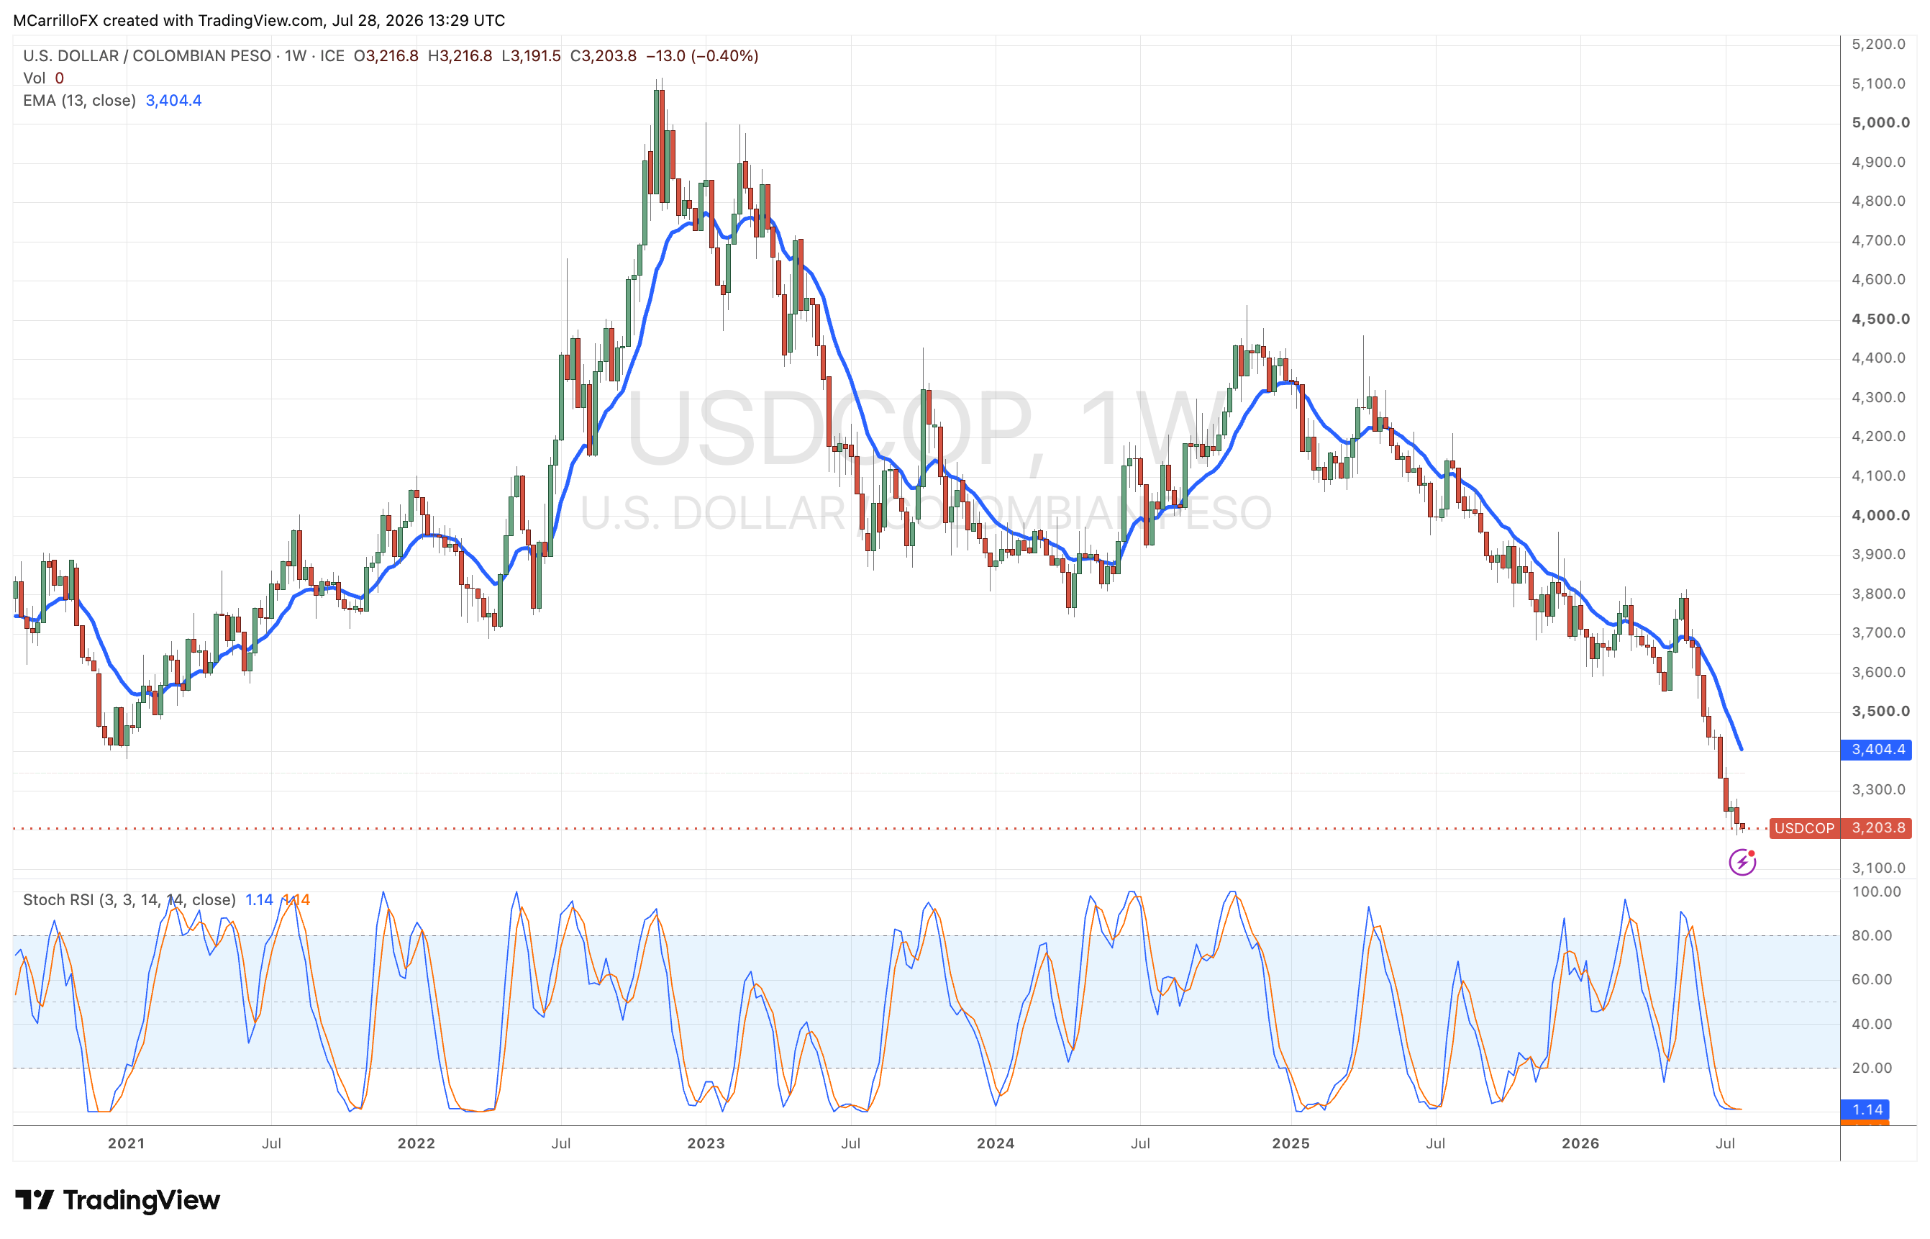Screen dimensions: 1930x1239
Task: Select the Stoch RSI indicator legend text
Action: [x=129, y=899]
